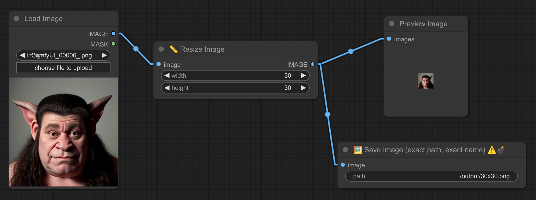
Task: Click the Save Image node title
Action: (x=424, y=150)
